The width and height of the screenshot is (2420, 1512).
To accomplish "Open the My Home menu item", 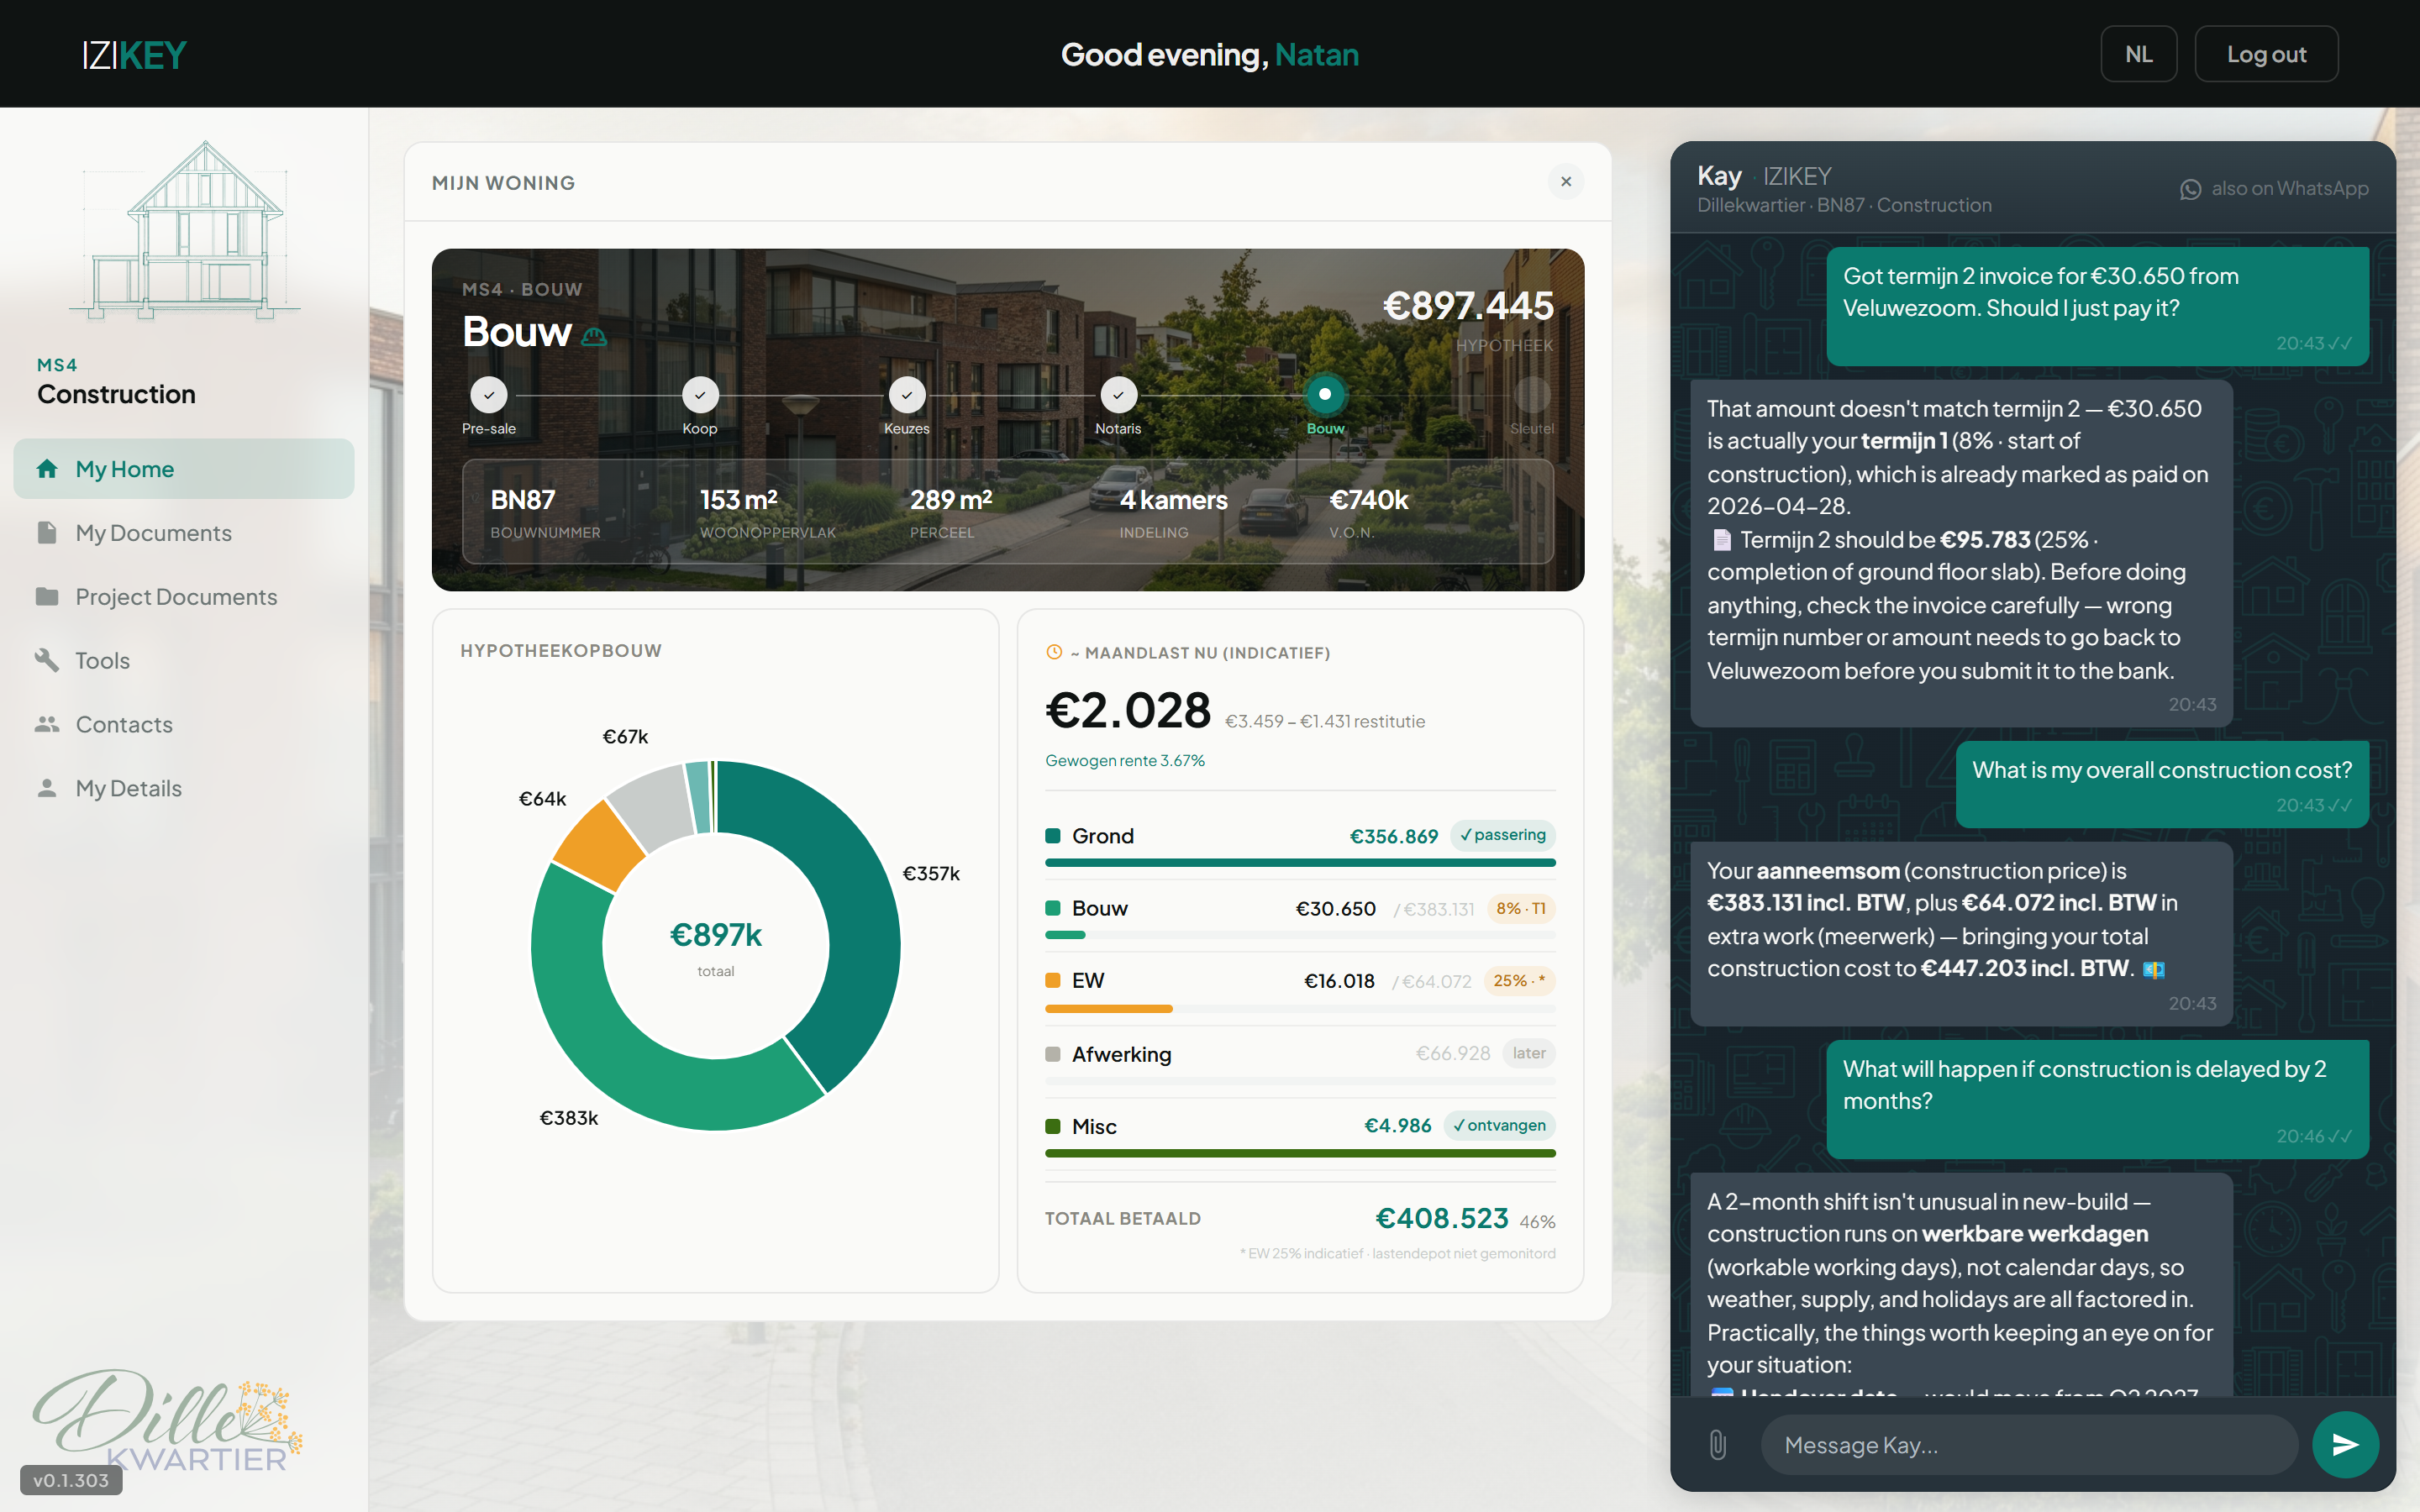I will click(x=184, y=468).
